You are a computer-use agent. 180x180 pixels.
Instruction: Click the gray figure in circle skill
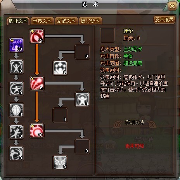pyautogui.click(x=16, y=67)
